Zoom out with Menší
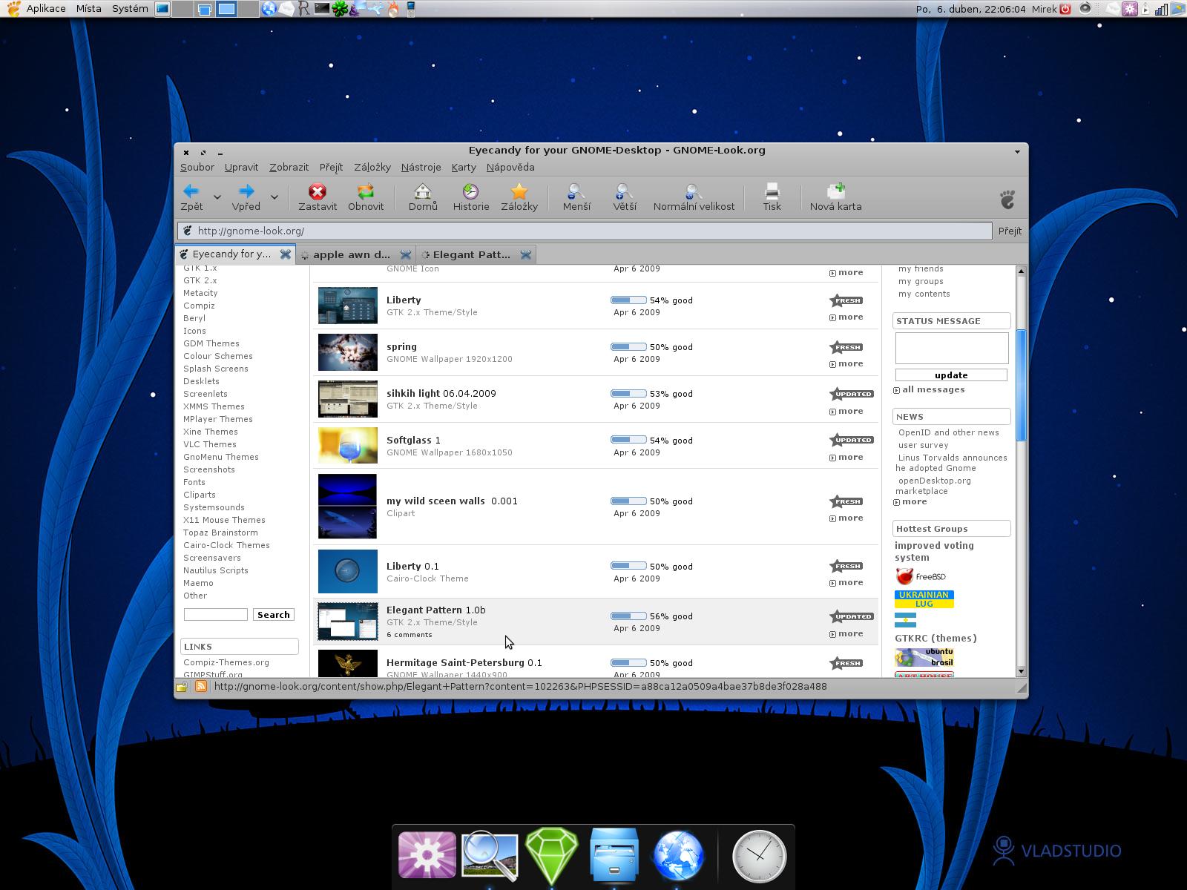This screenshot has width=1187, height=890. point(576,197)
